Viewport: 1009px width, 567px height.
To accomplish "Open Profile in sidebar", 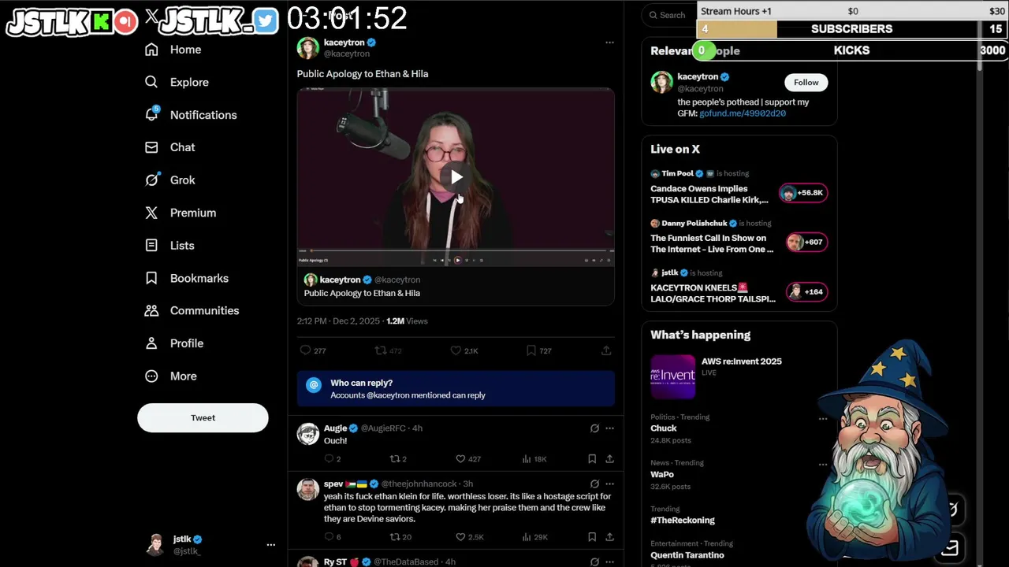I will pos(175,343).
